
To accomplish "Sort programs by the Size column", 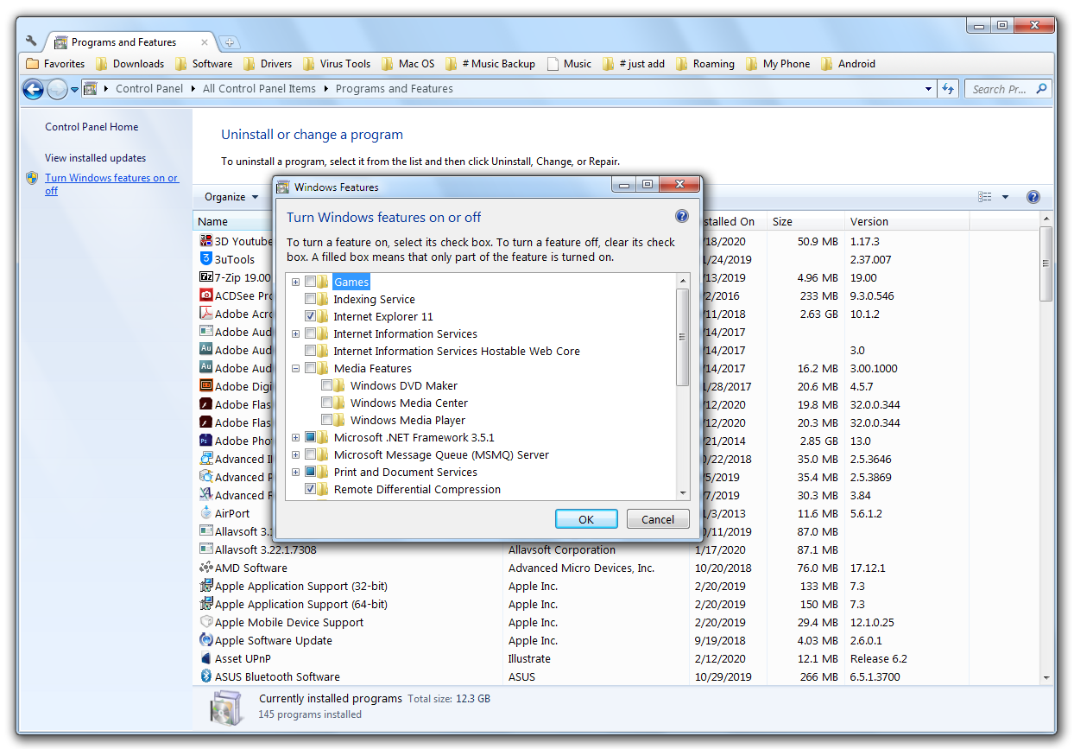I will click(x=804, y=221).
